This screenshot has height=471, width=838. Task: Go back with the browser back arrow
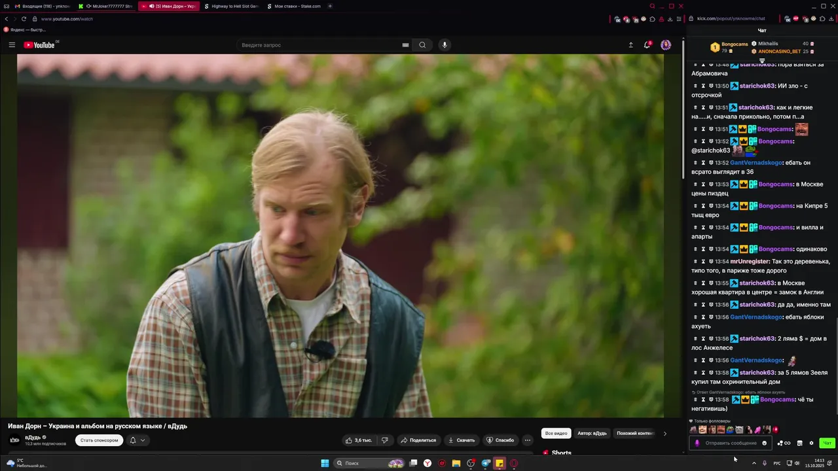pyautogui.click(x=7, y=19)
